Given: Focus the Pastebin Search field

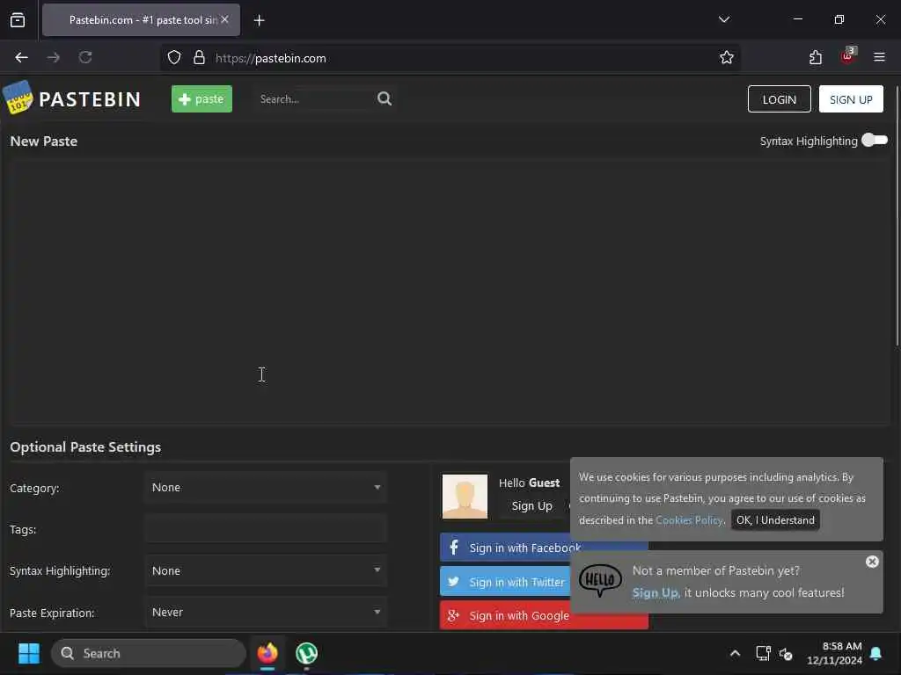Looking at the screenshot, I should click(315, 98).
